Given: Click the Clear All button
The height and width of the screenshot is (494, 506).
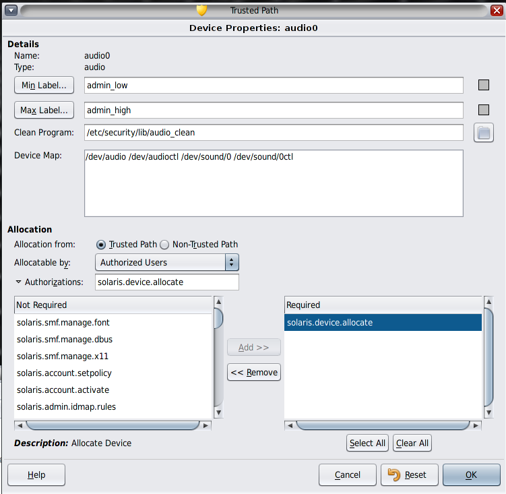Looking at the screenshot, I should point(412,443).
